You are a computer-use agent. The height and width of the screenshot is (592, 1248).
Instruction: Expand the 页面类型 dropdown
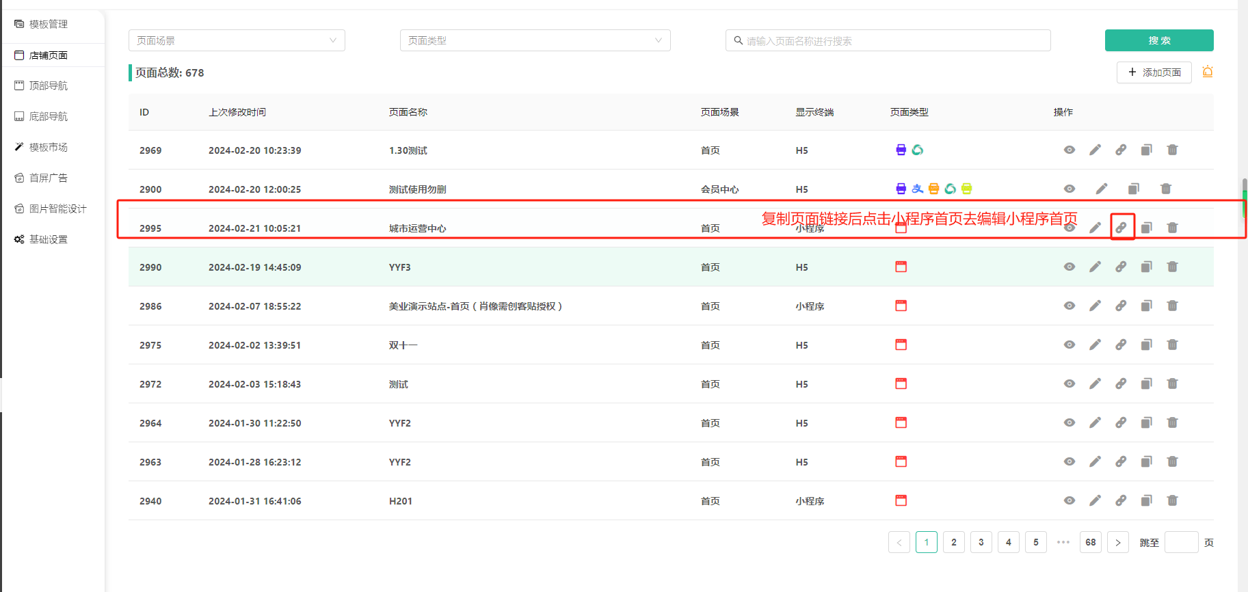coord(535,40)
